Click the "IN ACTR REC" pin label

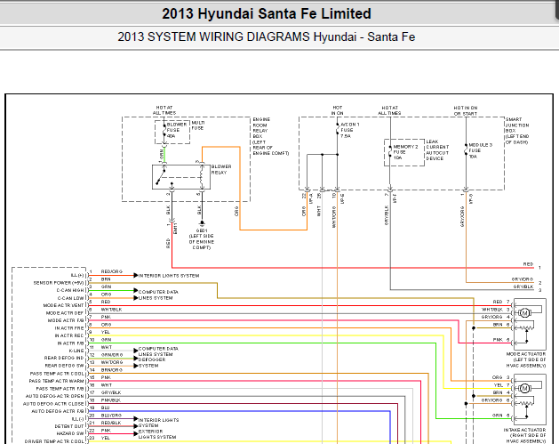[x=69, y=335]
